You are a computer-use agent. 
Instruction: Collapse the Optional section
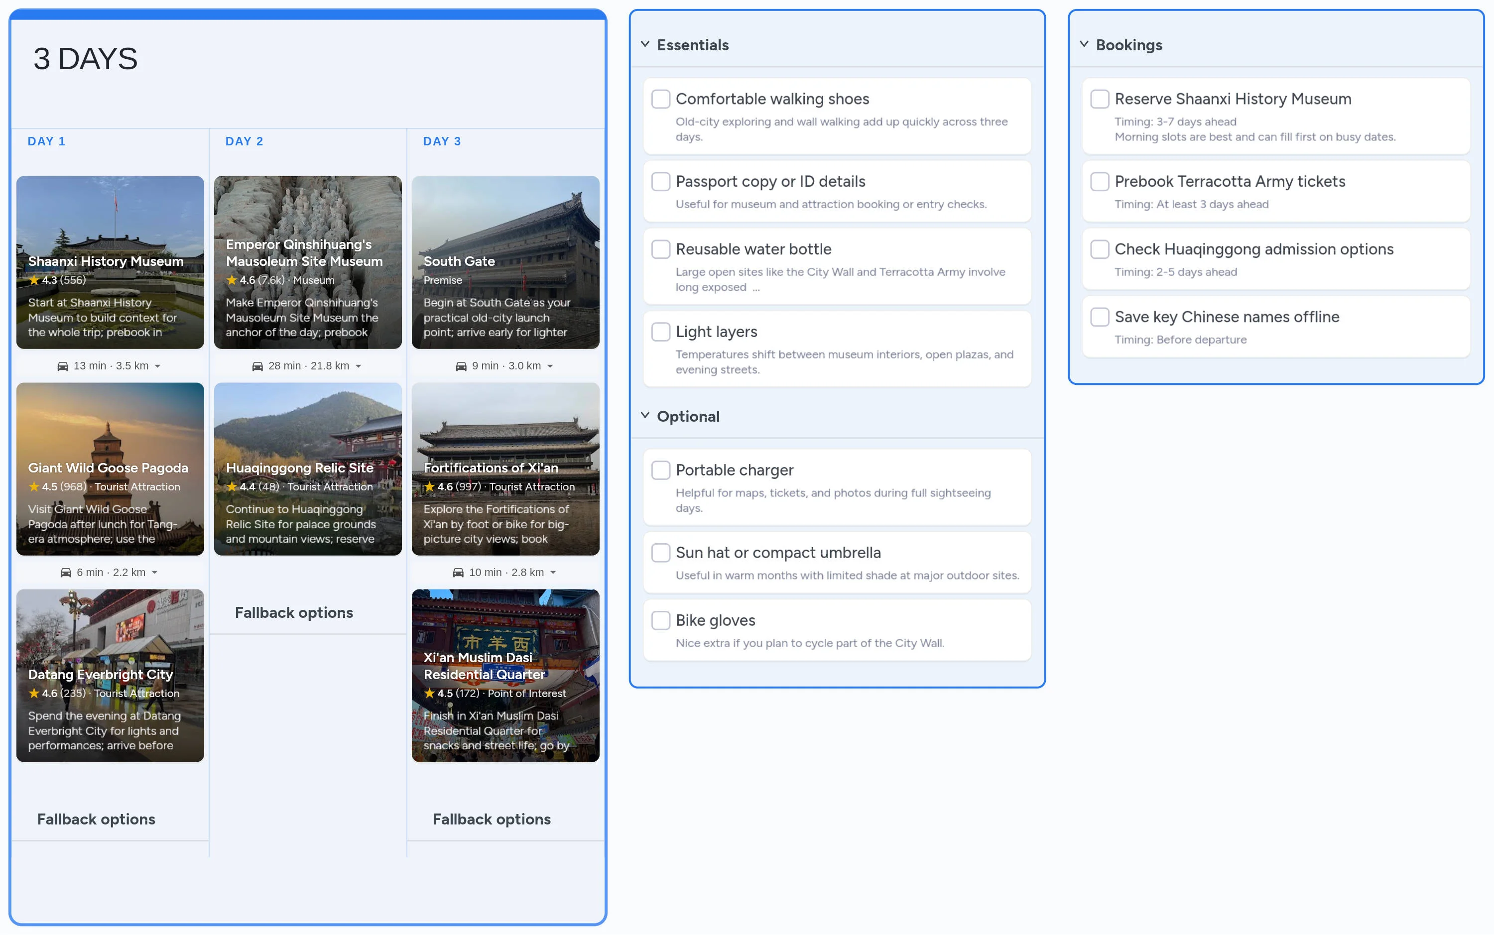645,416
